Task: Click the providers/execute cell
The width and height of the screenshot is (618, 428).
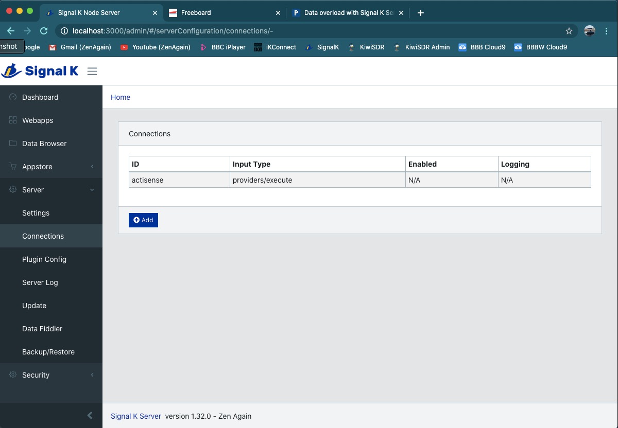Action: [317, 180]
